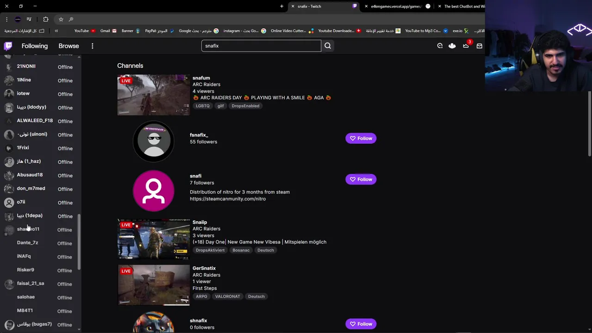Image resolution: width=592 pixels, height=333 pixels.
Task: Click the magnifier search button
Action: coord(328,46)
